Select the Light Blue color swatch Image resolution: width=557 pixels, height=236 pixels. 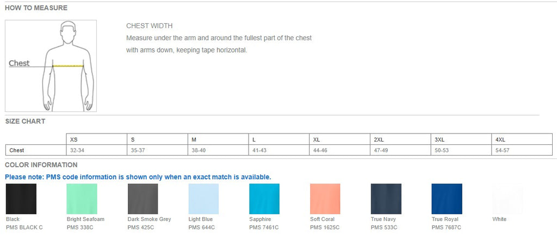coord(203,199)
